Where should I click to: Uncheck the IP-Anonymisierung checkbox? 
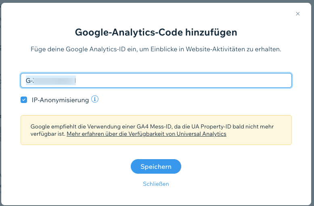pyautogui.click(x=24, y=100)
